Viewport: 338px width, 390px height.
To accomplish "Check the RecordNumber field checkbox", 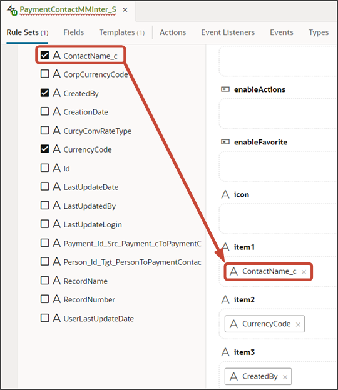I will 45,299.
